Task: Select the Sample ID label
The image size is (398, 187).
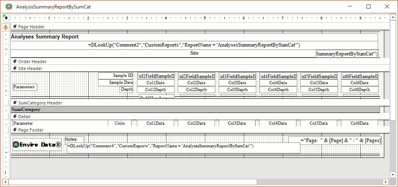Action: click(x=115, y=76)
